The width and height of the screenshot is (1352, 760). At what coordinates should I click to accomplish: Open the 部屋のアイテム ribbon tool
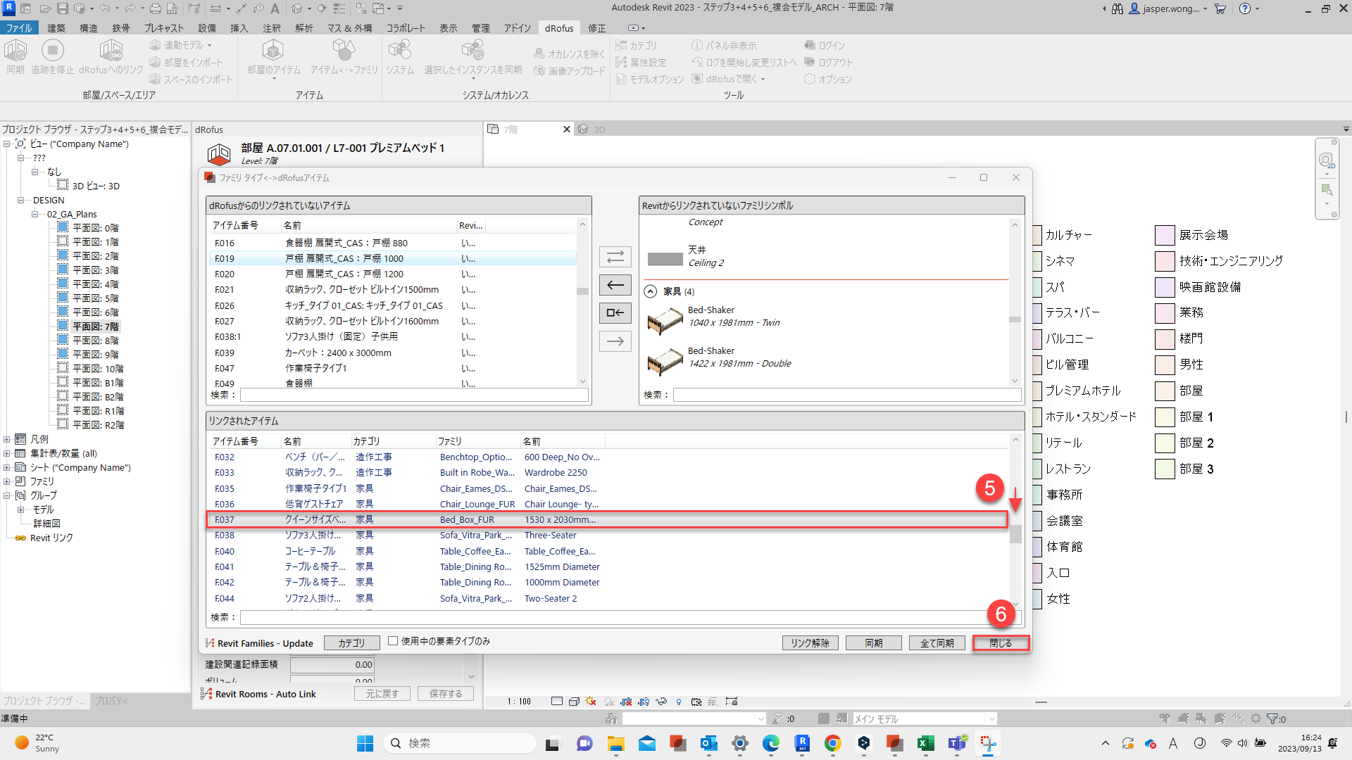[273, 51]
